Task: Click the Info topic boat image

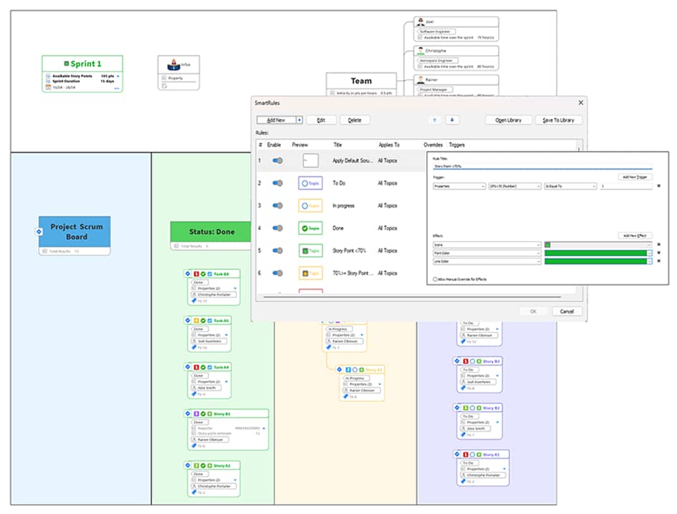Action: 173,65
